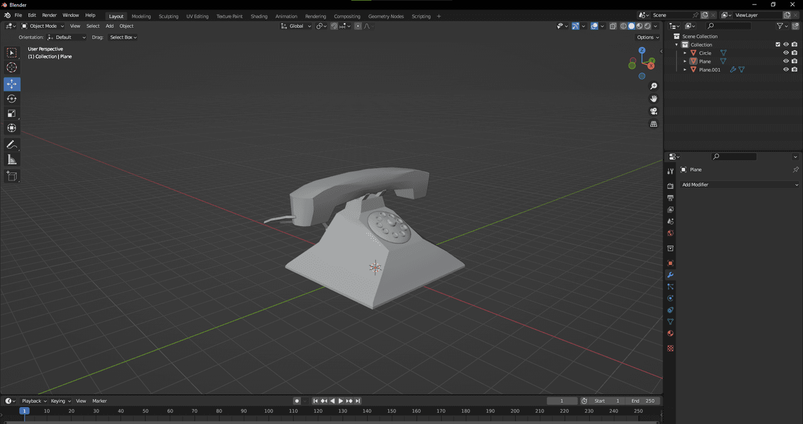Open the Render menu
The height and width of the screenshot is (424, 803).
(x=50, y=15)
